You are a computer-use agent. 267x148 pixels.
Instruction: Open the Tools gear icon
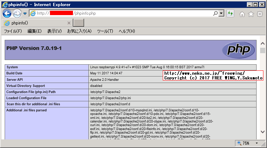pos(259,14)
